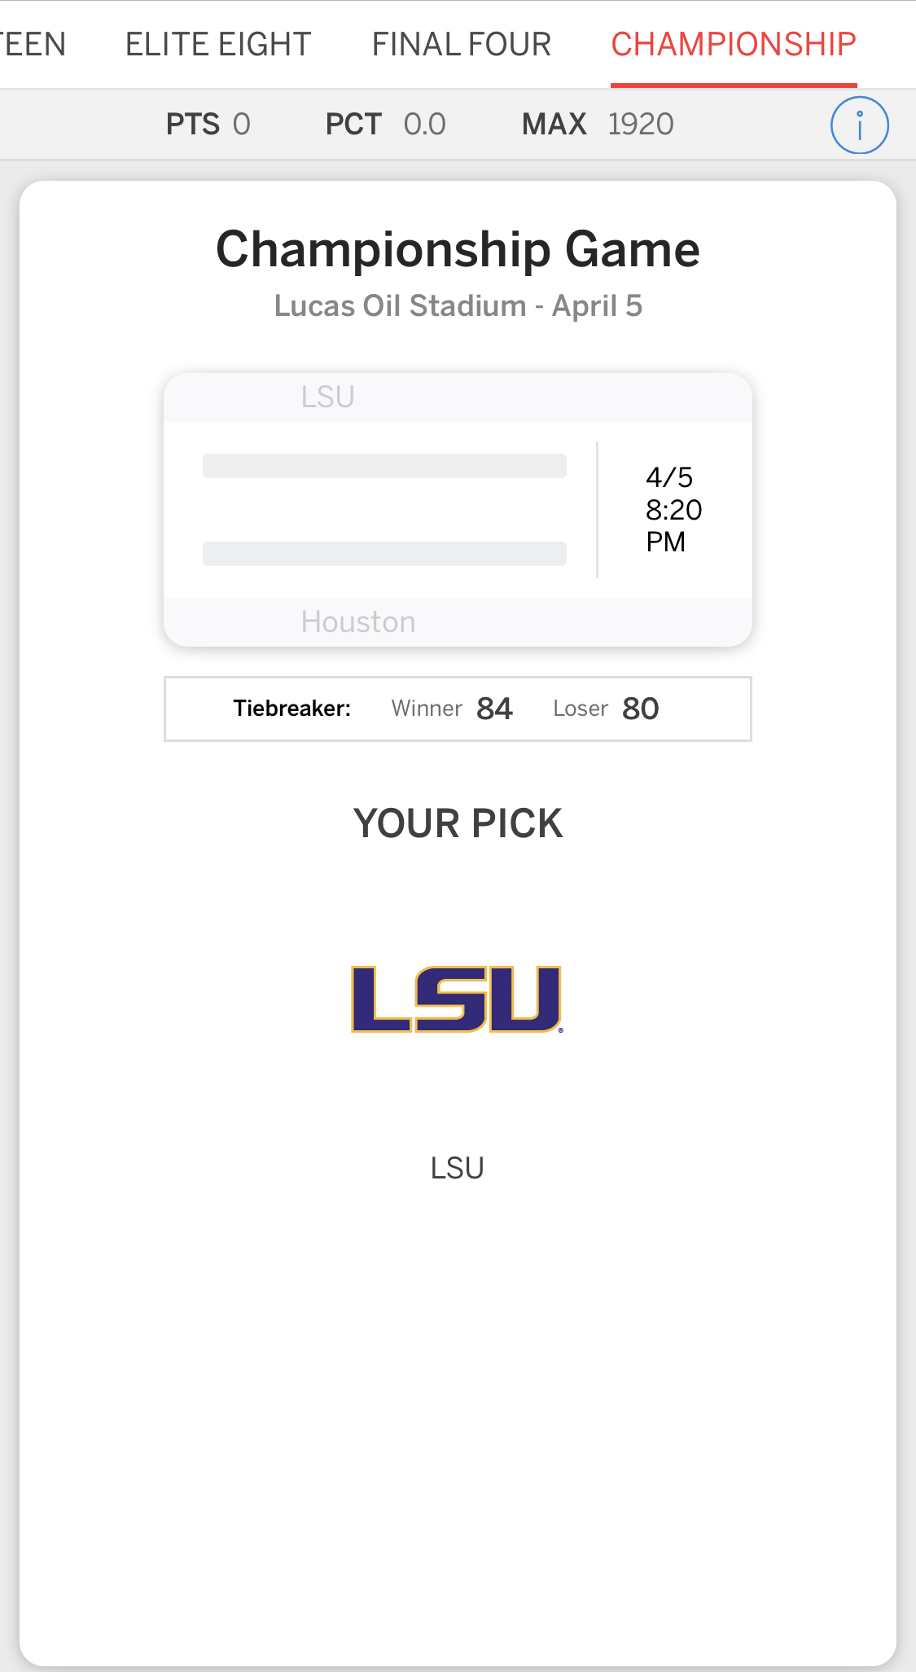The height and width of the screenshot is (1672, 916).
Task: Edit the tiebreaker Winner score 84
Action: click(x=494, y=709)
